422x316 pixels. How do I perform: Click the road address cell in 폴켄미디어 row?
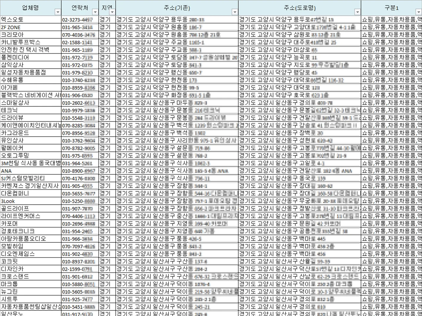(x=300, y=58)
